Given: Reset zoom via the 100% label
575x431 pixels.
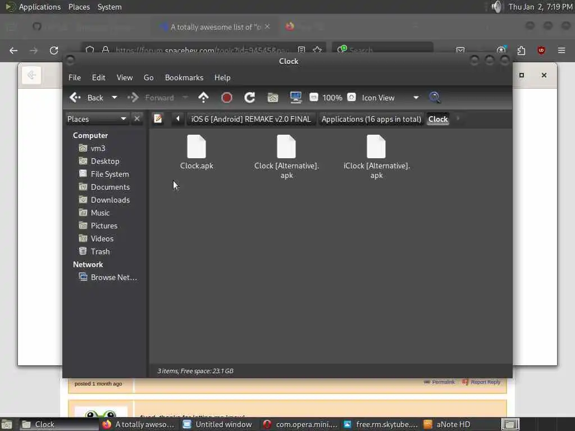Looking at the screenshot, I should (332, 98).
